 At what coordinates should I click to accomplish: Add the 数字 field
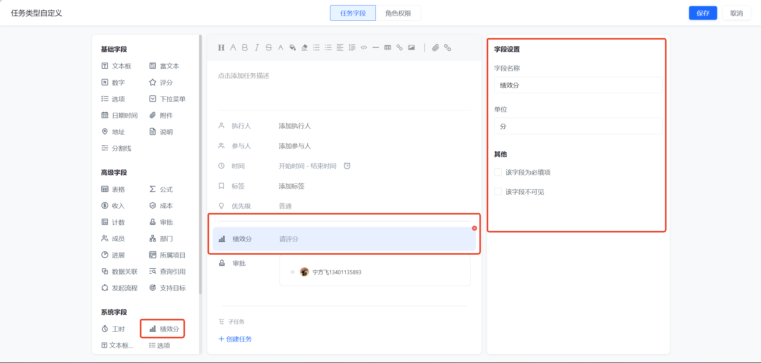(x=113, y=82)
